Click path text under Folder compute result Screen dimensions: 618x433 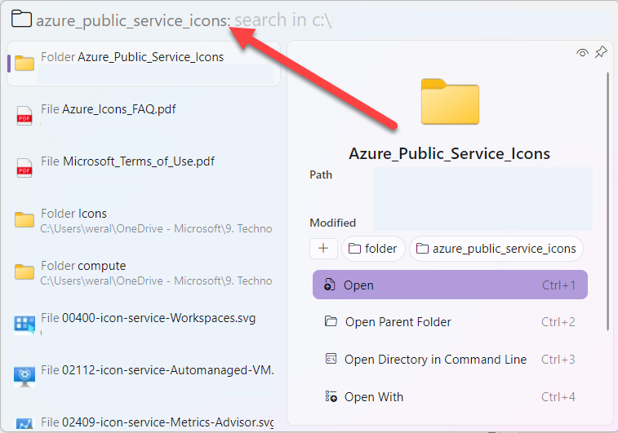156,281
